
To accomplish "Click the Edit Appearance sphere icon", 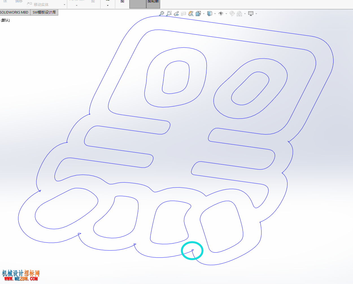I will click(232, 13).
